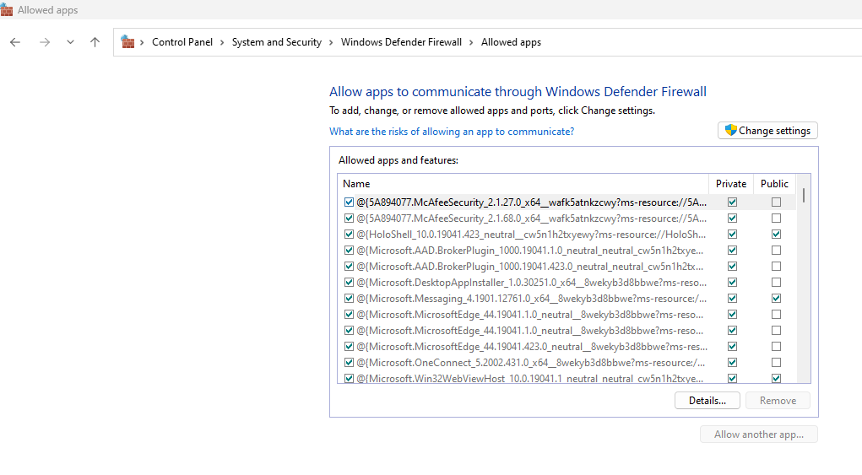Select AAD.BrokerPlugin_1000.19041.1.0 row text
The height and width of the screenshot is (475, 862).
coord(529,251)
